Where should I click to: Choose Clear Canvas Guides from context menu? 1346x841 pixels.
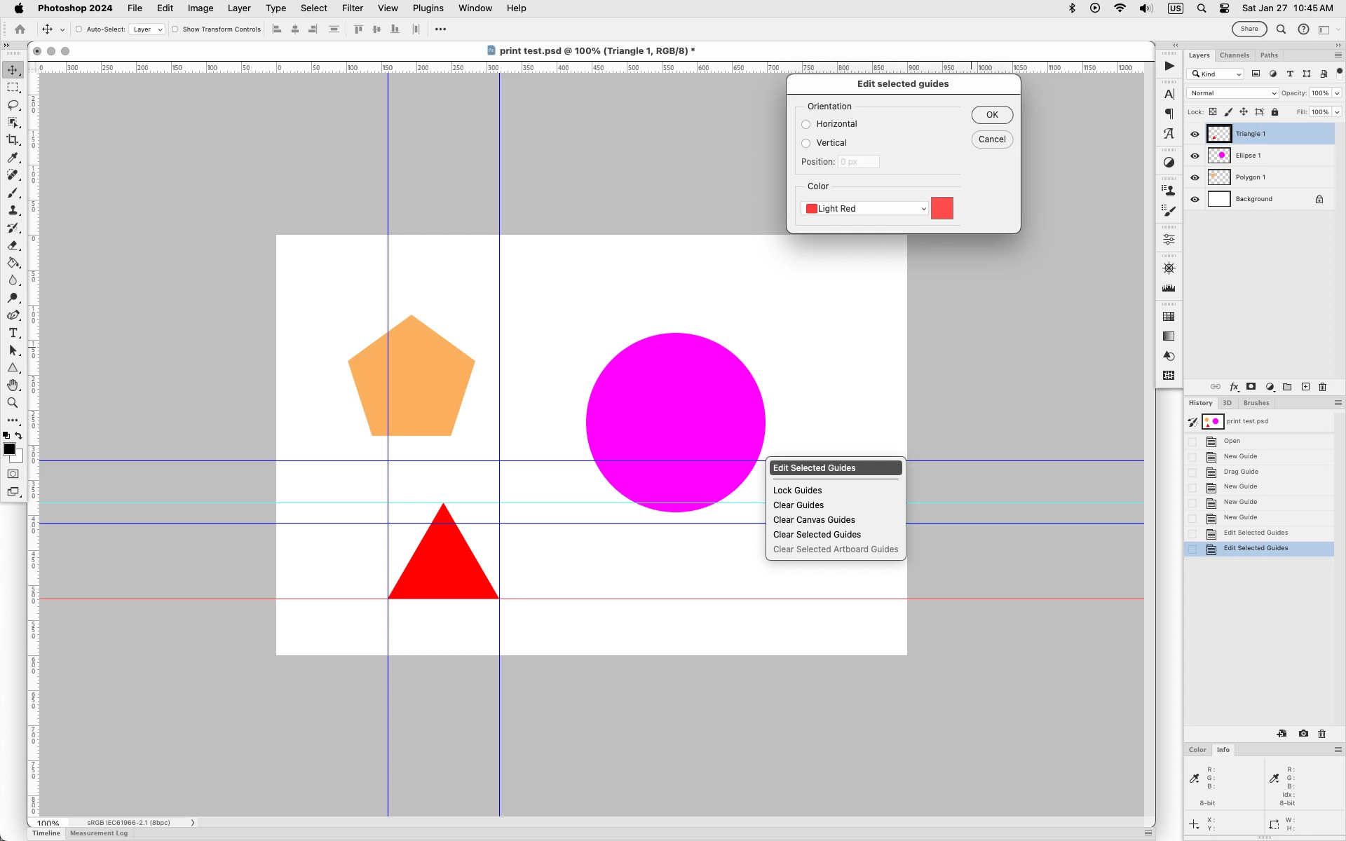(x=814, y=520)
